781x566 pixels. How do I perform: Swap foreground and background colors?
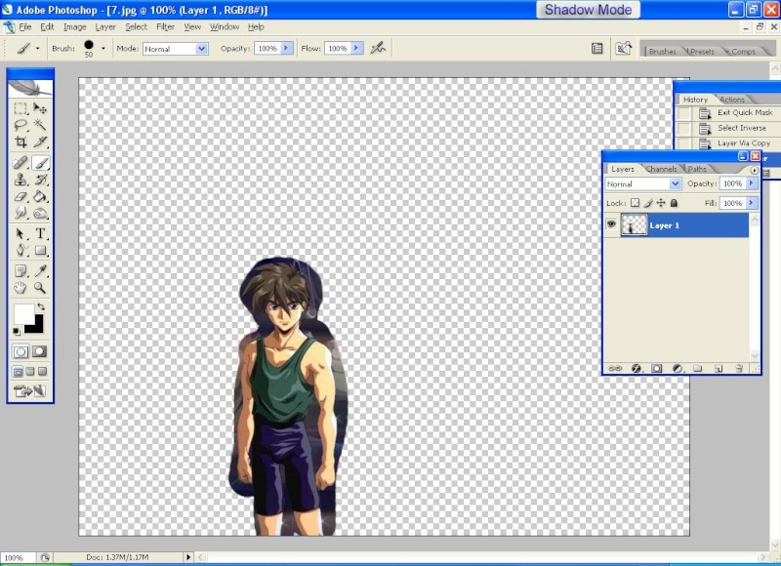(x=41, y=306)
